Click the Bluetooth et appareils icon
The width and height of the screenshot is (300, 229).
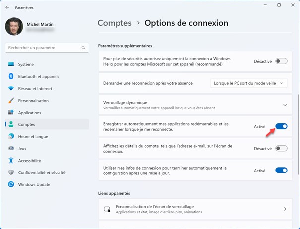pos(11,76)
